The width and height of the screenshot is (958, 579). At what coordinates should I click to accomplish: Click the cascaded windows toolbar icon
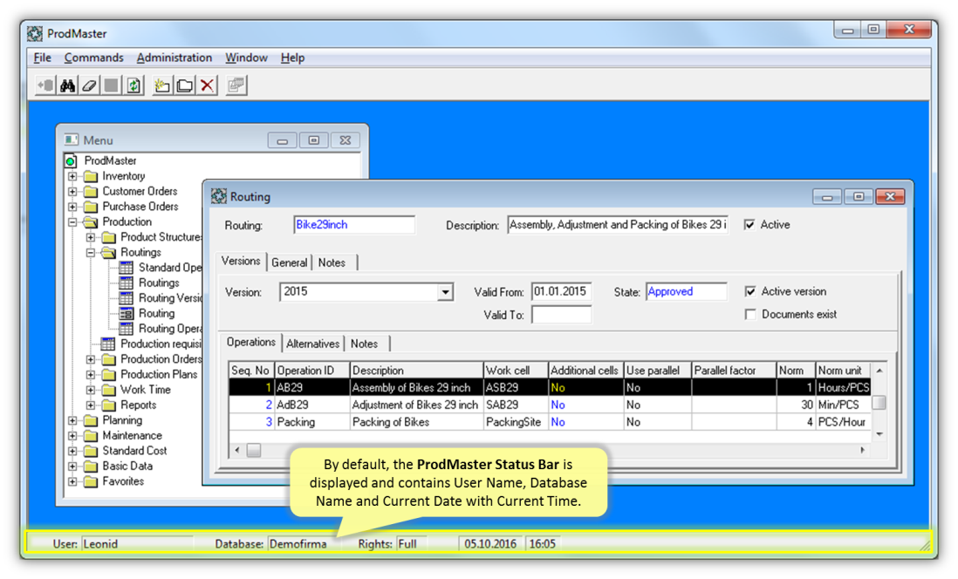tap(236, 85)
